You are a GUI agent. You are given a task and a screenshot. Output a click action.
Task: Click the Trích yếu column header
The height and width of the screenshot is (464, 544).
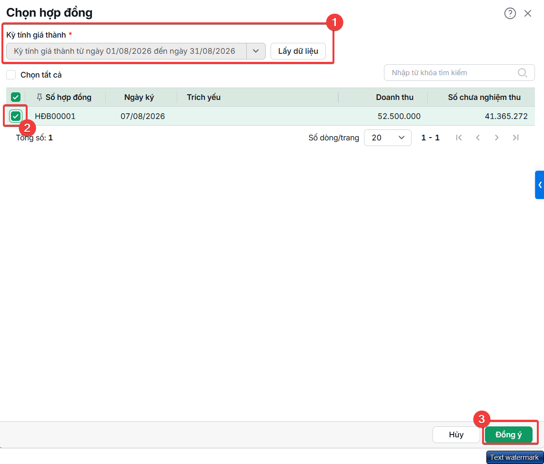pos(204,98)
